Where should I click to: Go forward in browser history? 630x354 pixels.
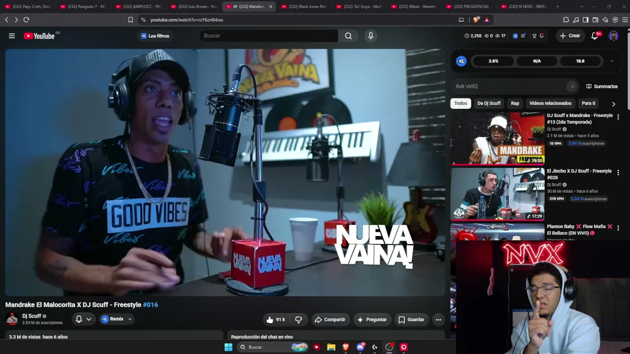pyautogui.click(x=16, y=20)
